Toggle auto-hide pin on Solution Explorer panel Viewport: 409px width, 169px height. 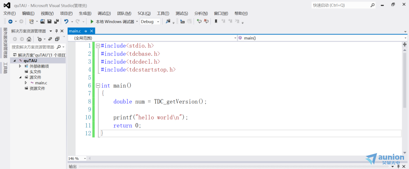tap(56, 31)
